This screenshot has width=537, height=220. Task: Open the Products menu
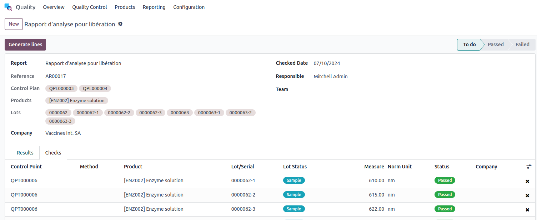pos(125,7)
